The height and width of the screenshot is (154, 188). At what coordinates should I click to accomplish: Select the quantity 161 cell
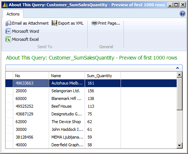103,83
